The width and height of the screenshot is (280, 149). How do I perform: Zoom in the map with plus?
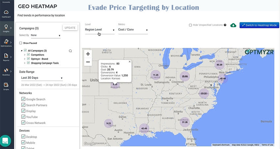(x=88, y=54)
